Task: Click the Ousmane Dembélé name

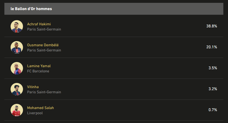Action: (43, 45)
